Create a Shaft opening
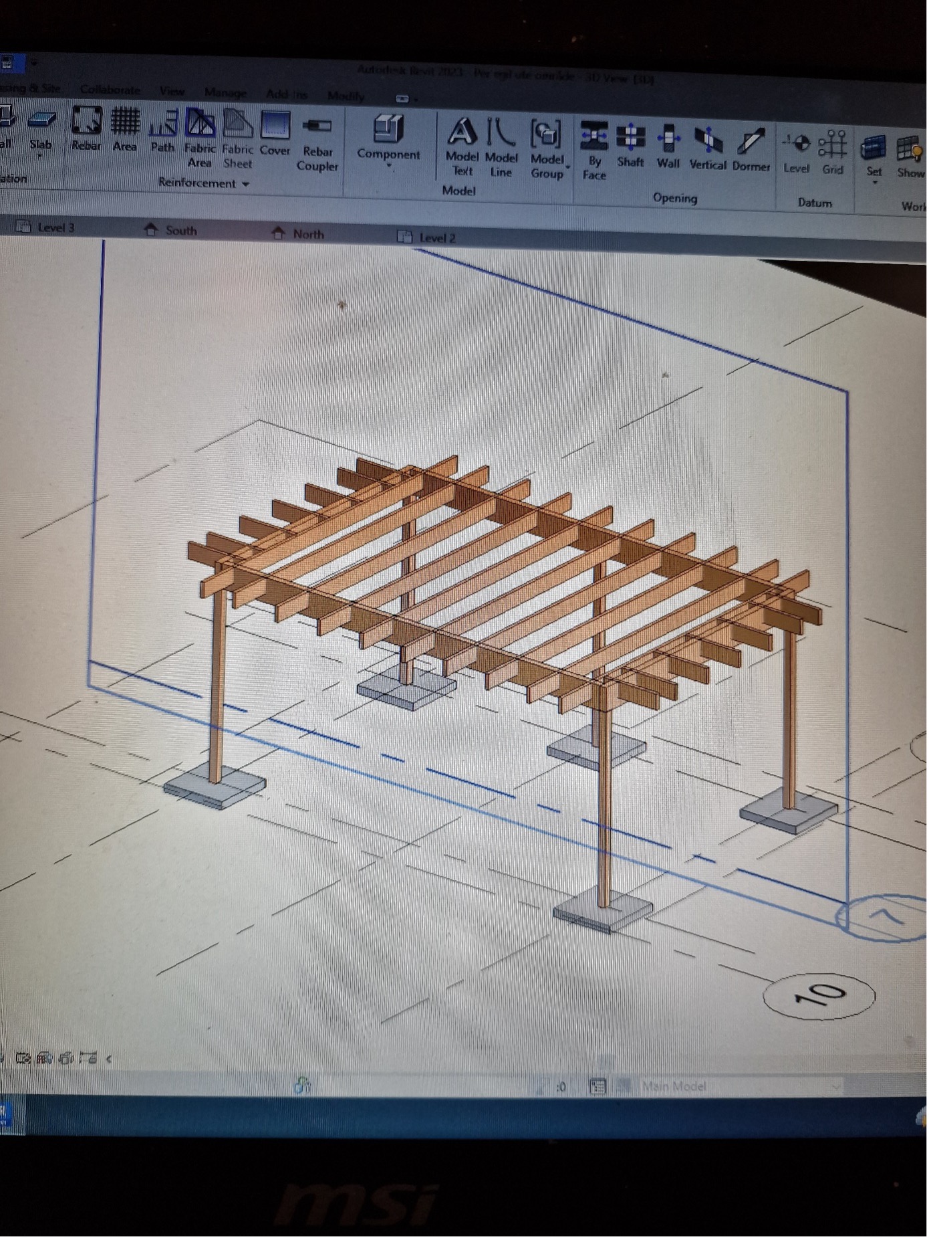This screenshot has height=1238, width=929. (630, 145)
